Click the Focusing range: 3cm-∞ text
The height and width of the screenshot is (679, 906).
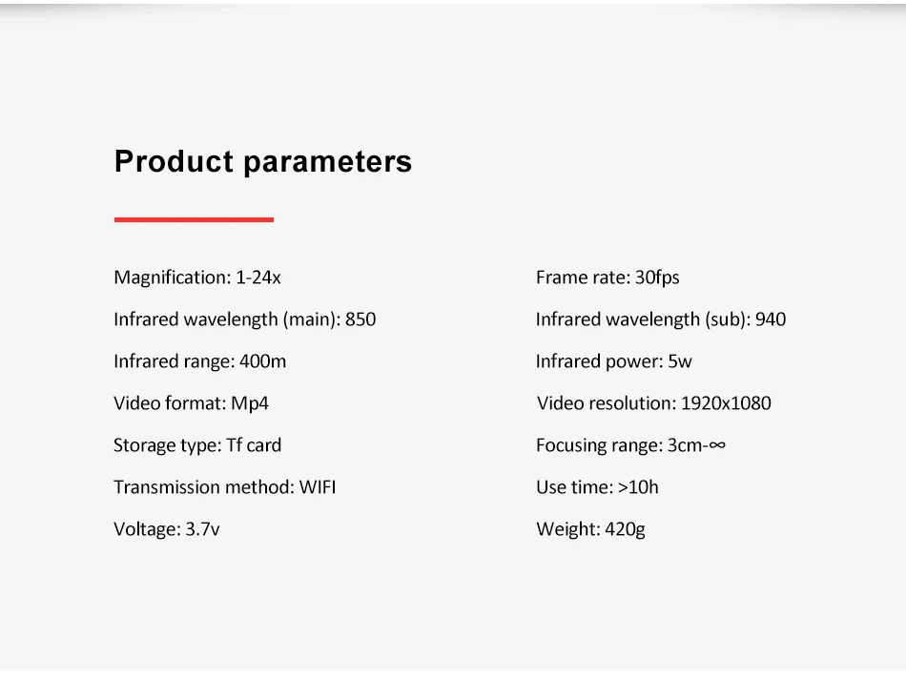[630, 445]
